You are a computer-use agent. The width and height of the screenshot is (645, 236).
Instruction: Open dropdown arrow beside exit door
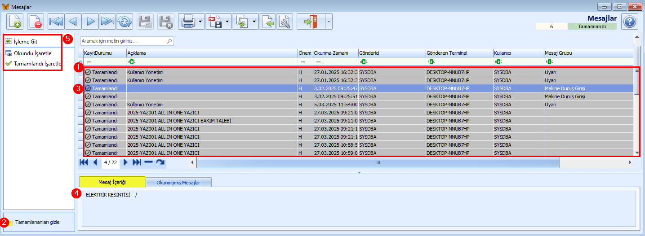point(328,22)
